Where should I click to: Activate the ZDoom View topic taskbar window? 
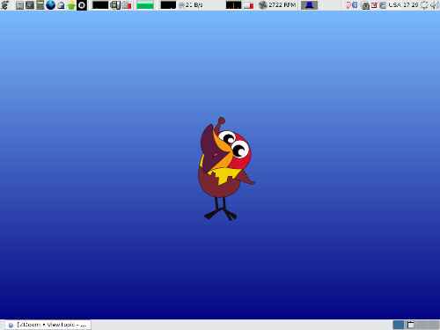tap(48, 325)
